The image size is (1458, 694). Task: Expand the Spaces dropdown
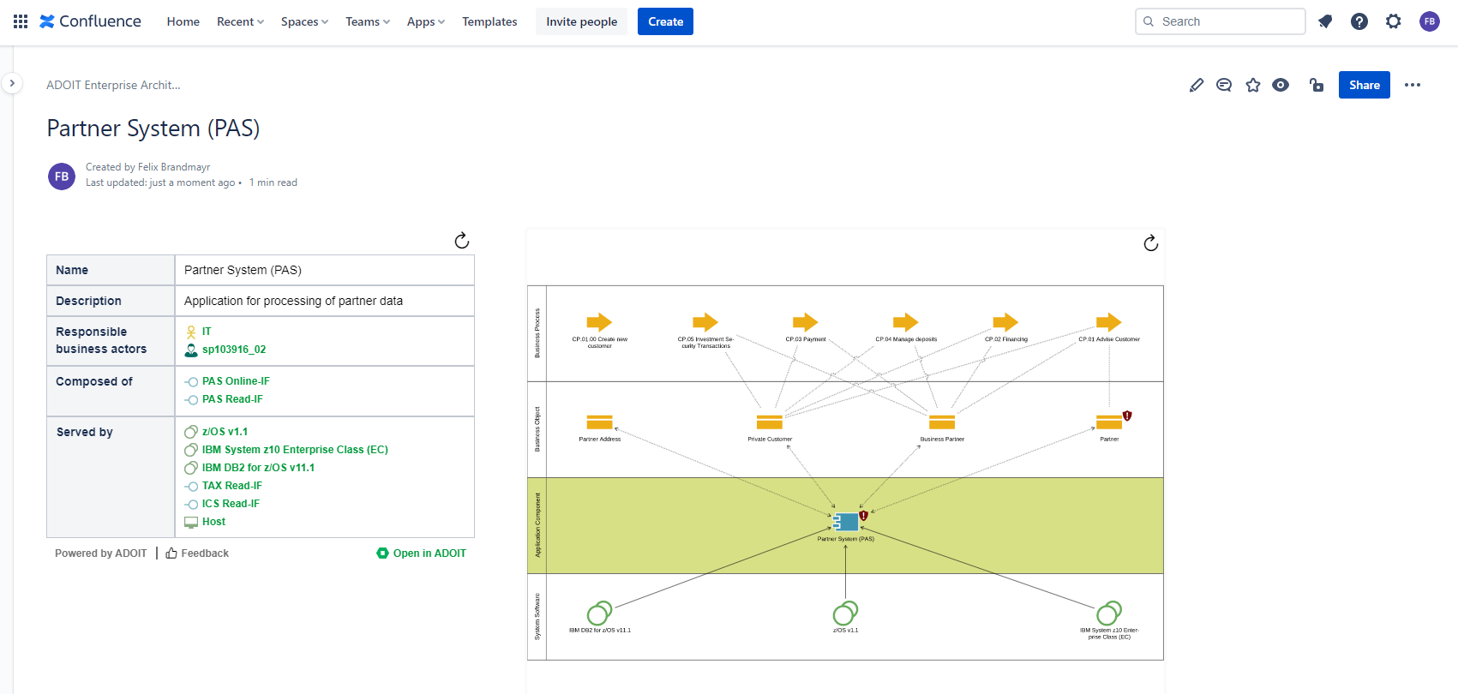[304, 21]
